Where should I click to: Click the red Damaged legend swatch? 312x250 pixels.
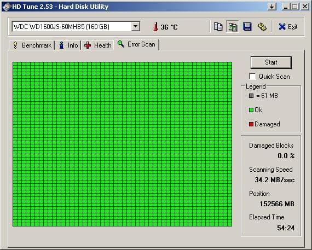pyautogui.click(x=251, y=124)
